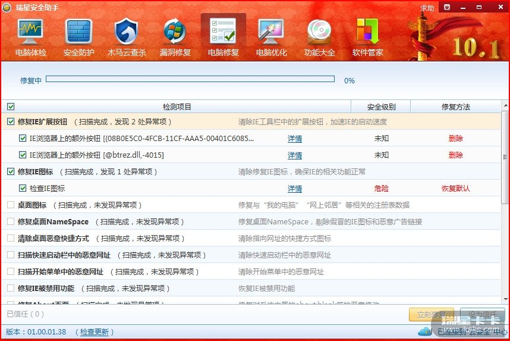The width and height of the screenshot is (510, 341).
Task: Uncheck the @btrez.dll,-4015 item checkbox
Action: click(23, 155)
